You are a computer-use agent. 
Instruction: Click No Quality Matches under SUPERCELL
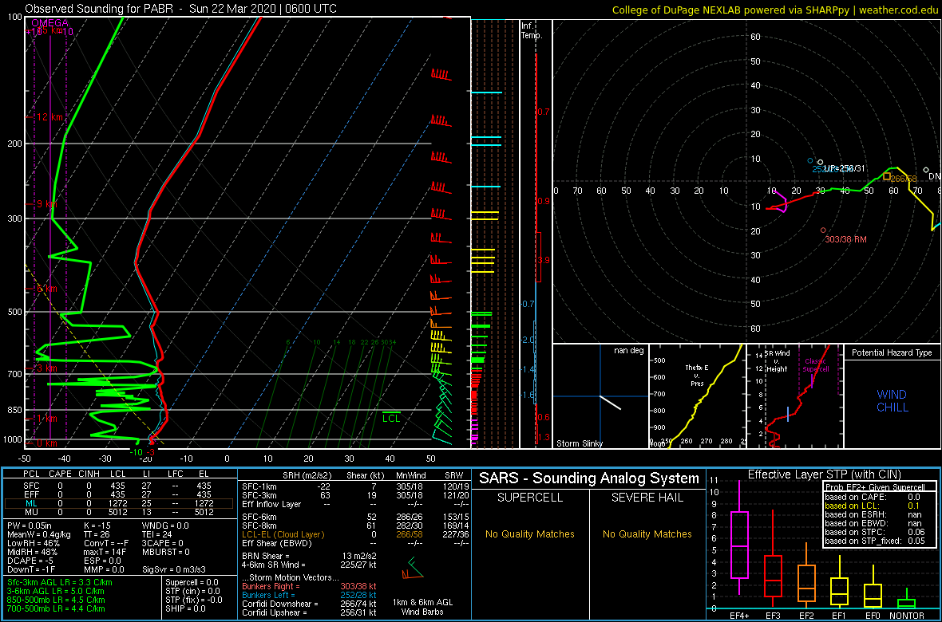point(530,533)
